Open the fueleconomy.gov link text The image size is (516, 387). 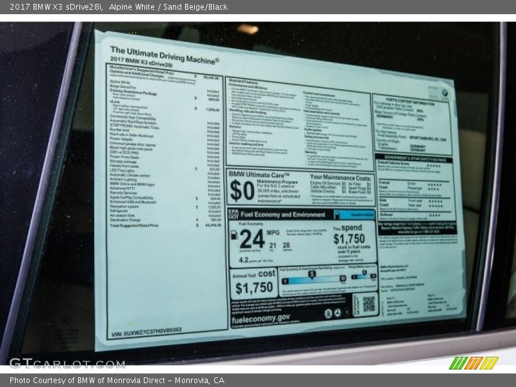click(261, 318)
